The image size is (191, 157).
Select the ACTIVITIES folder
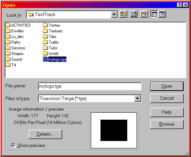pyautogui.click(x=18, y=25)
